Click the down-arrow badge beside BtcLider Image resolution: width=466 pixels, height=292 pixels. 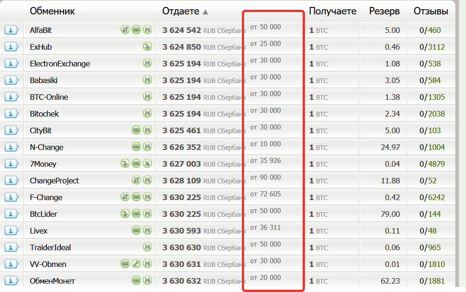point(124,214)
